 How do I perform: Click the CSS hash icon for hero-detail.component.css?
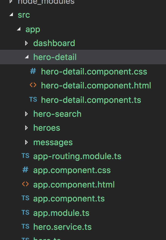click(33, 71)
